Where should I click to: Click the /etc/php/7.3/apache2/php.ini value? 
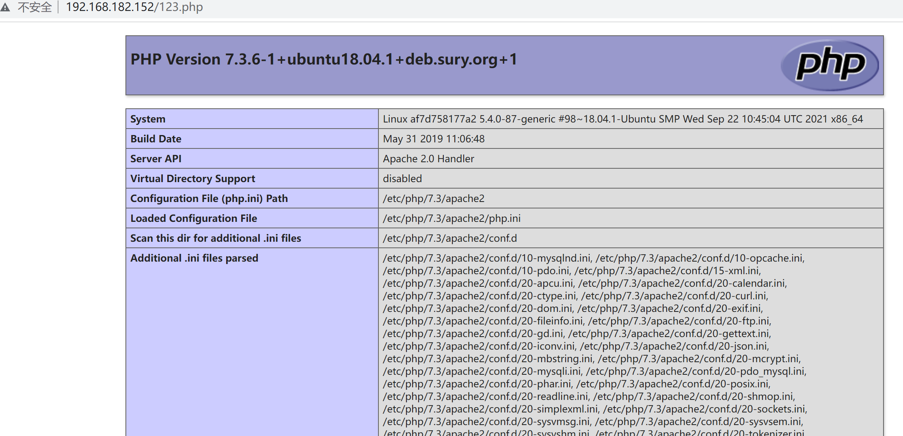coord(451,218)
